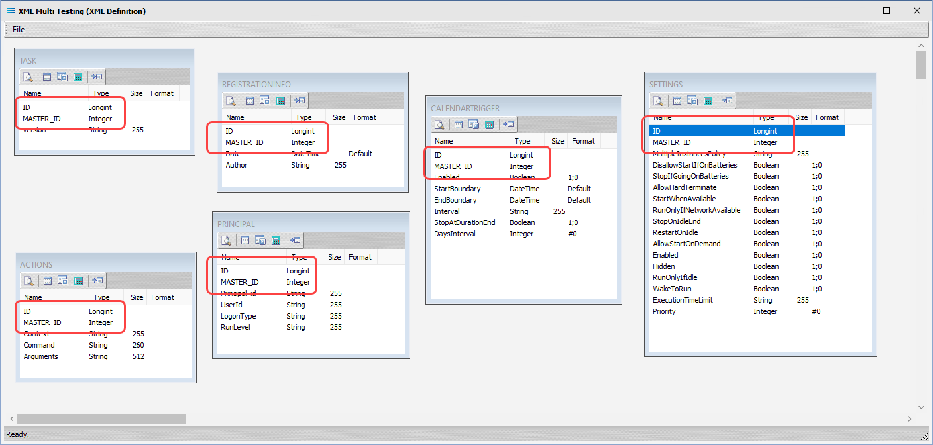Click the calculator icon in CALENDARTRIGGER panel
Viewport: 933px width, 445px height.
[490, 124]
